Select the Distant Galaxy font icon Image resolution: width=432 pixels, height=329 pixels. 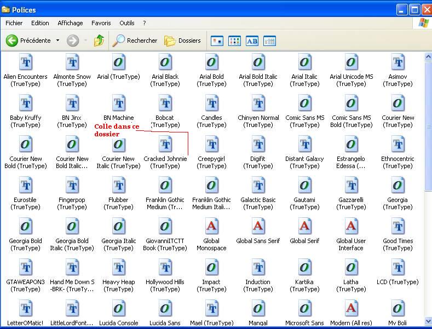(x=305, y=144)
